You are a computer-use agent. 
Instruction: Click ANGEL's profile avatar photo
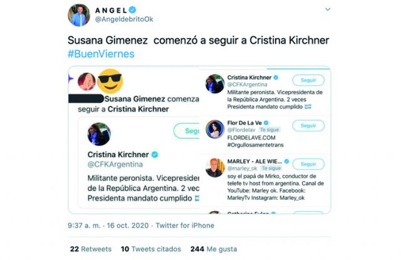point(79,15)
